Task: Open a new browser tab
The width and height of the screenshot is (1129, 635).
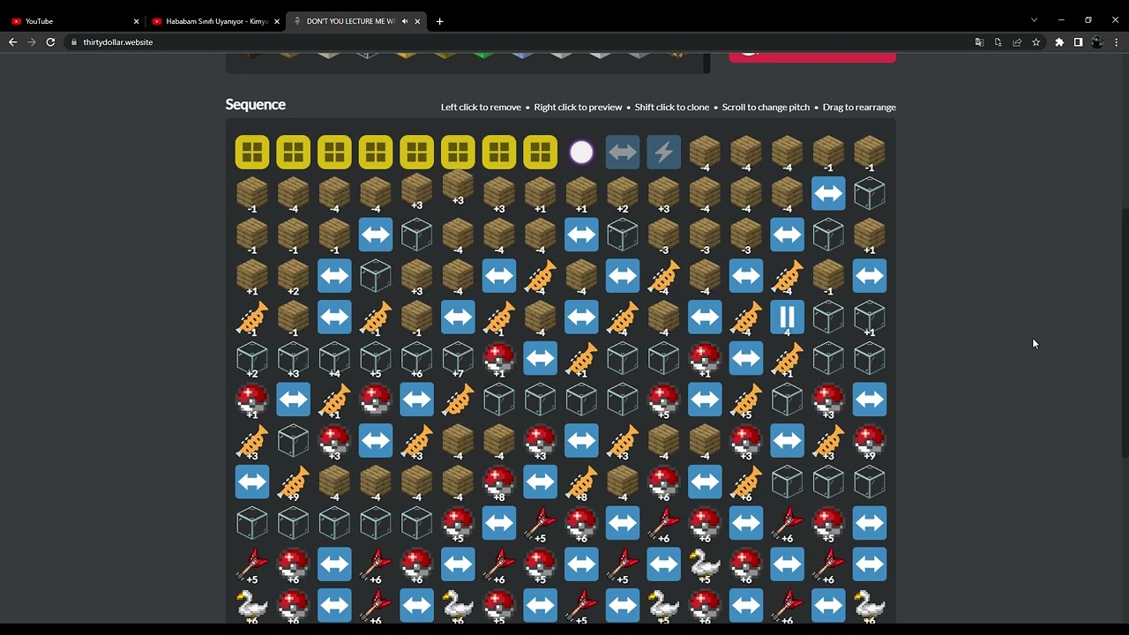Action: tap(439, 21)
